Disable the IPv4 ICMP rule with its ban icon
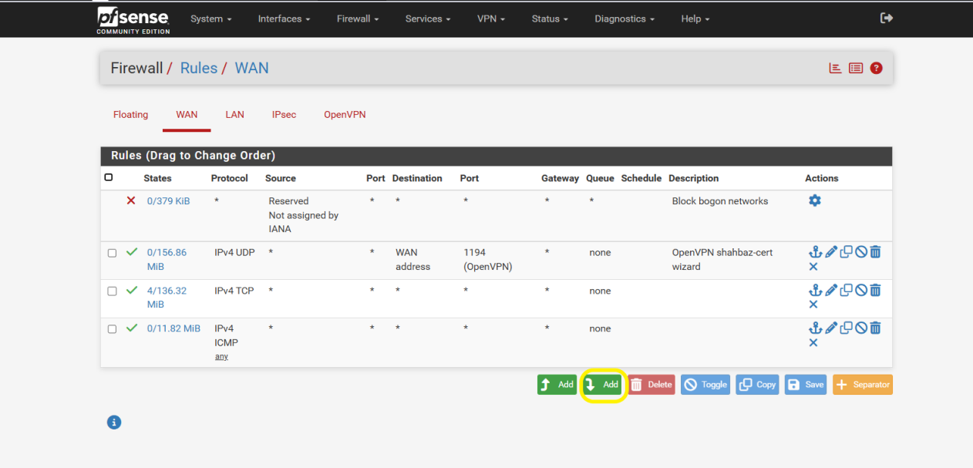The height and width of the screenshot is (468, 973). [x=860, y=328]
